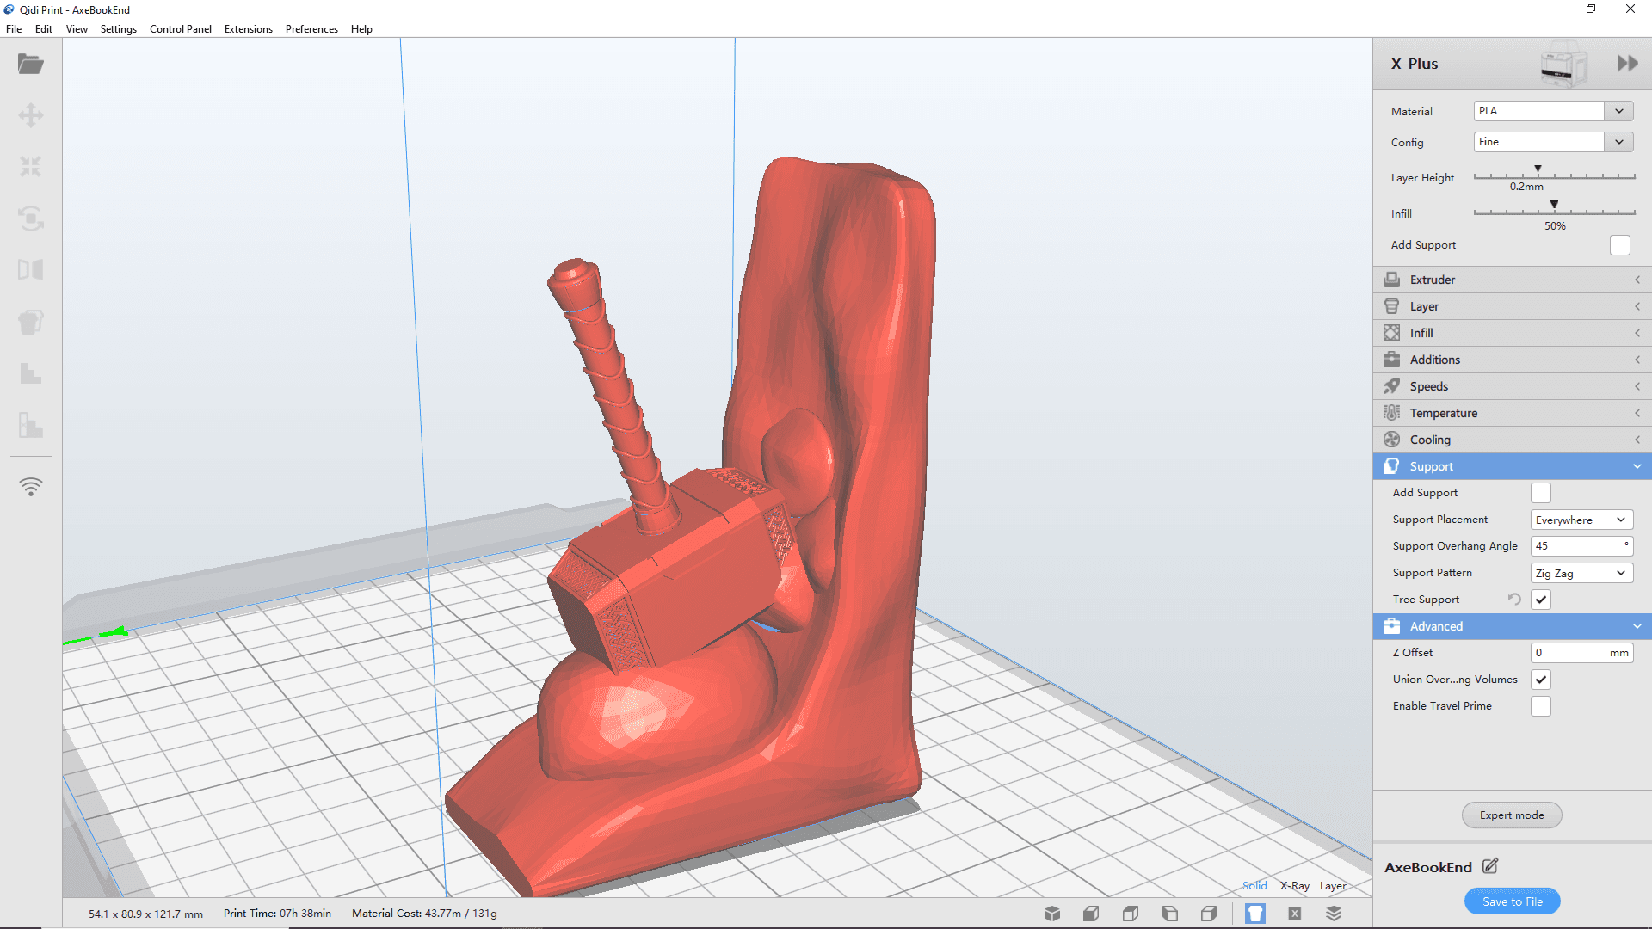Expand the Infill settings section
1652x929 pixels.
[x=1512, y=333]
